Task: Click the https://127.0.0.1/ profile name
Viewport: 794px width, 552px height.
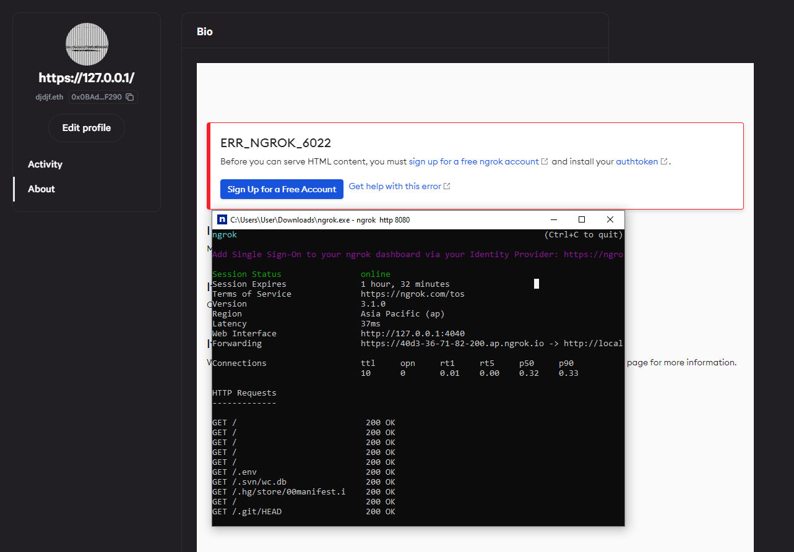Action: 87,78
